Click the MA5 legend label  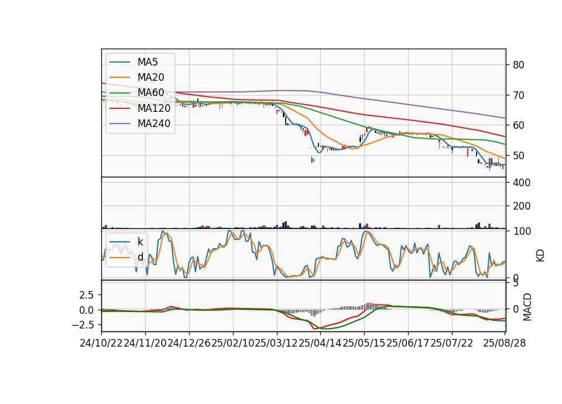148,62
